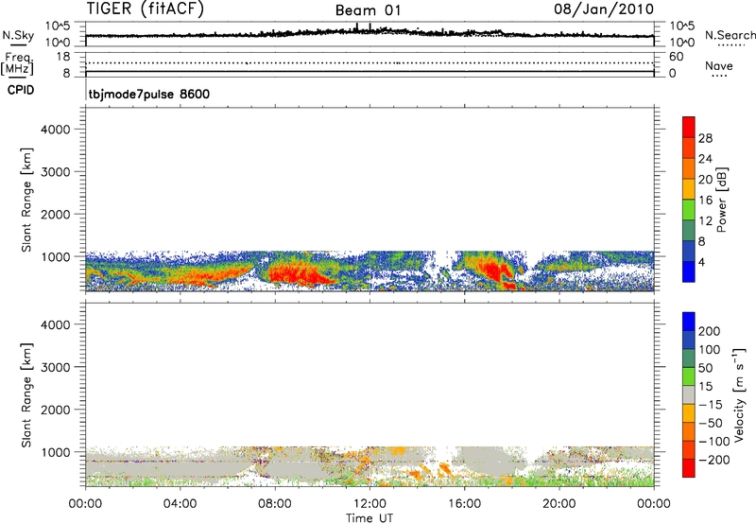Viewport: 756px width, 524px height.
Task: Click Power colorbar blue segment between 4 and 8
Action: click(x=689, y=251)
